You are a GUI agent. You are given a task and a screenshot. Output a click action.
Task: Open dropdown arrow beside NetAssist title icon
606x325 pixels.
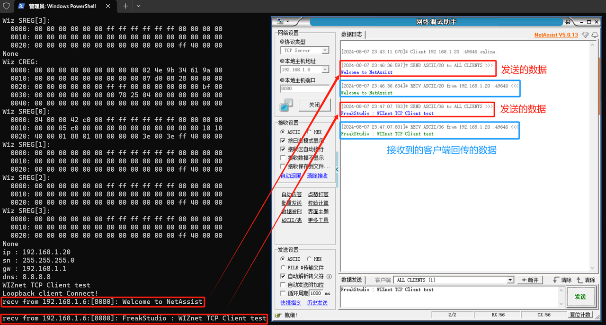pos(287,22)
